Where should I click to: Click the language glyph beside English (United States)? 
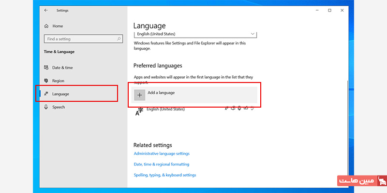point(139,112)
